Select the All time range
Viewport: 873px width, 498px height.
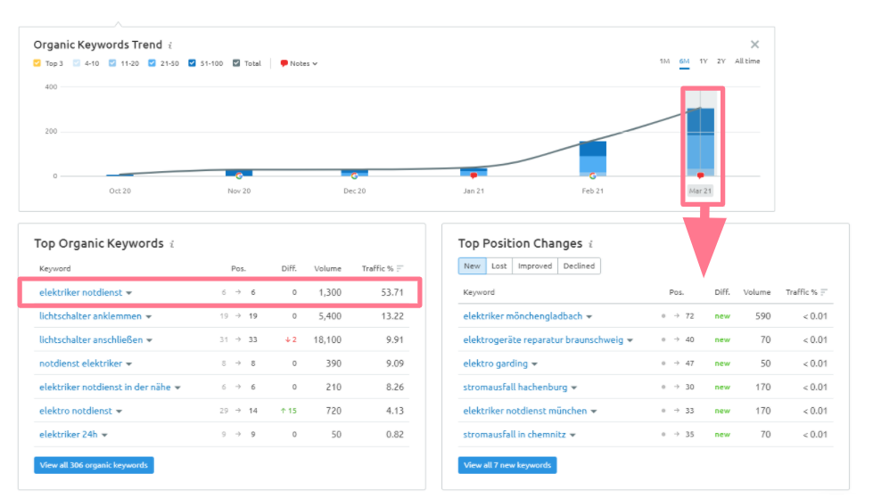pyautogui.click(x=747, y=61)
